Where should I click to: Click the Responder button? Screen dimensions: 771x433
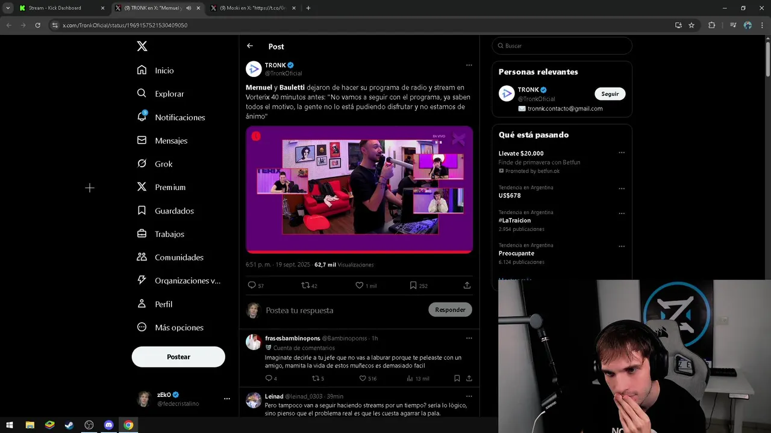(x=450, y=310)
